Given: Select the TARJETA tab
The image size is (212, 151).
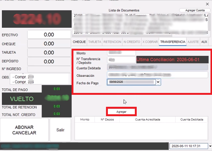Looking at the screenshot, I should (95, 42).
